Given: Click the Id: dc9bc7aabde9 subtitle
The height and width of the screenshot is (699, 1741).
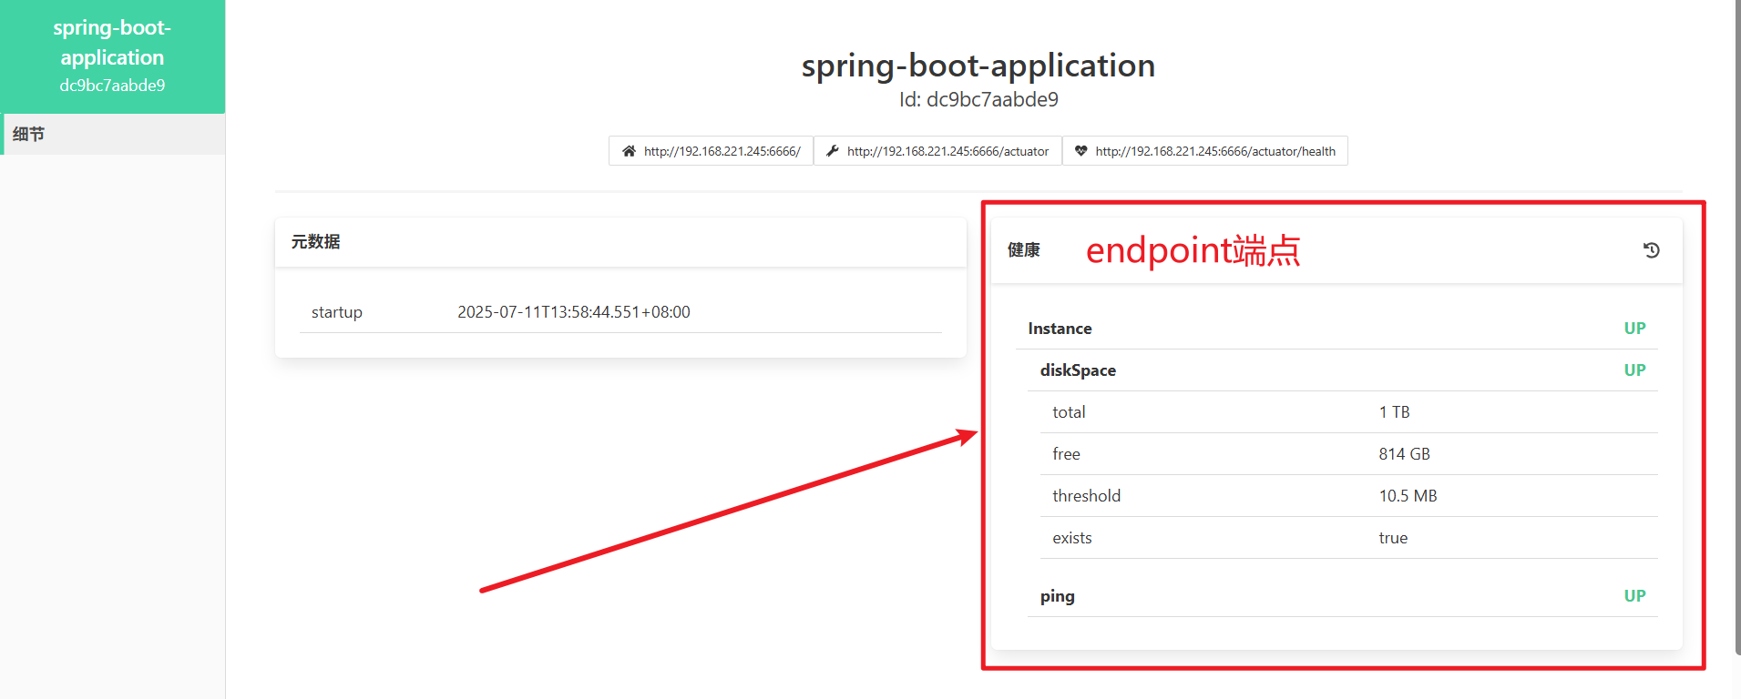Looking at the screenshot, I should (x=978, y=100).
